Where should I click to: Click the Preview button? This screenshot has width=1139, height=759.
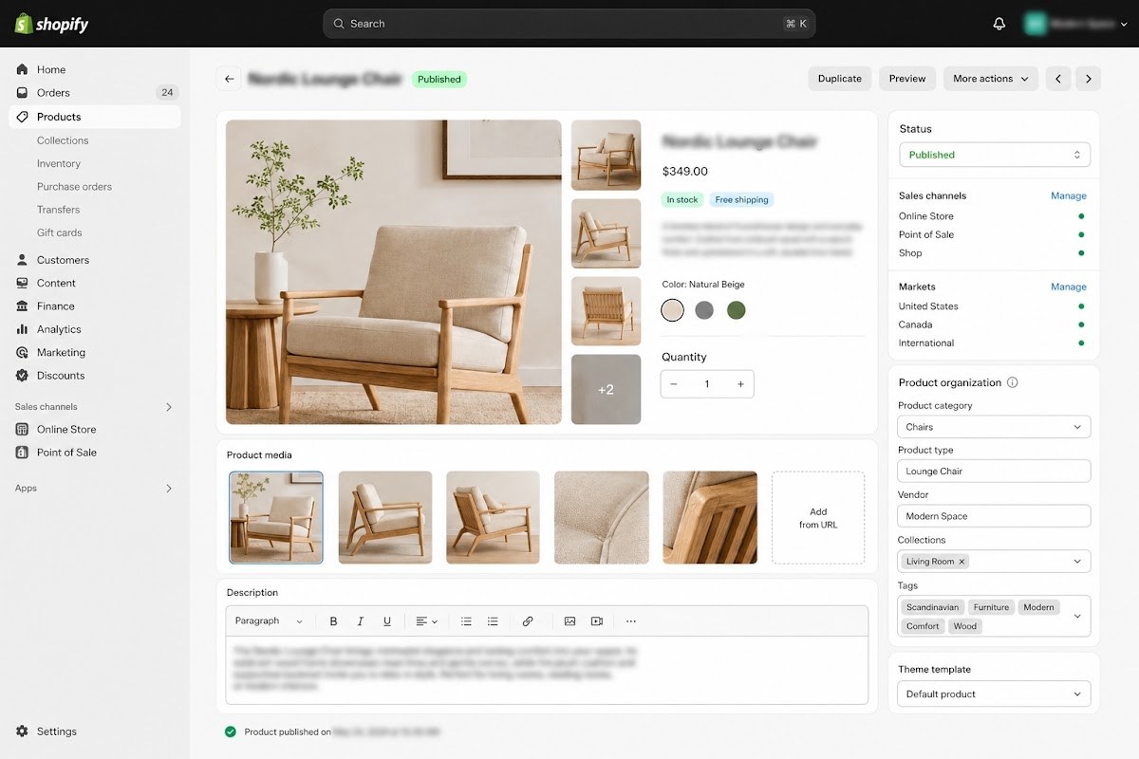coord(907,79)
